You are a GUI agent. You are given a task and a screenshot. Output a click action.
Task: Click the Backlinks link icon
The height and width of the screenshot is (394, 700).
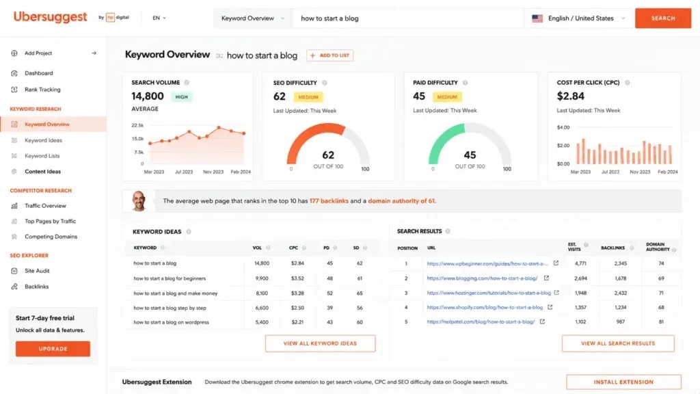point(14,287)
